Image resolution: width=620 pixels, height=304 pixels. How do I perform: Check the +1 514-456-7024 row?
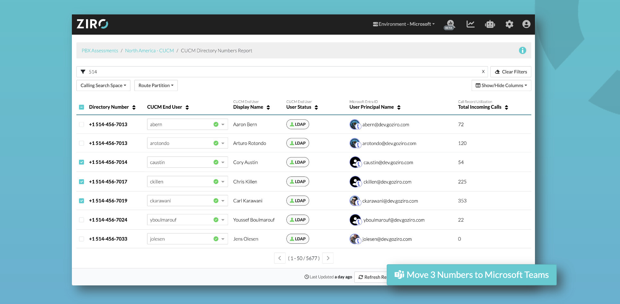click(82, 220)
